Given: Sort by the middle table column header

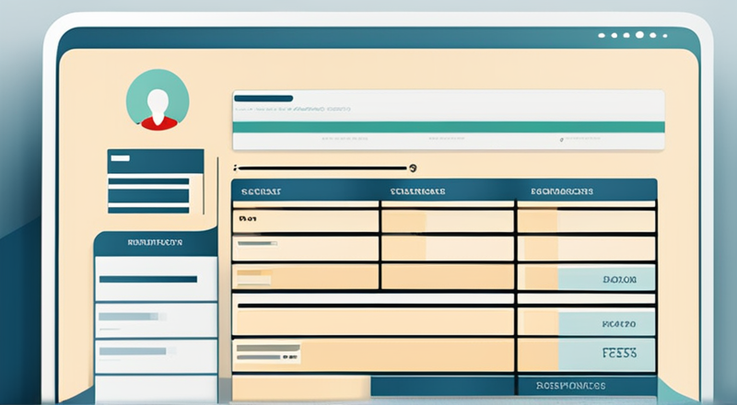Looking at the screenshot, I should pyautogui.click(x=418, y=191).
